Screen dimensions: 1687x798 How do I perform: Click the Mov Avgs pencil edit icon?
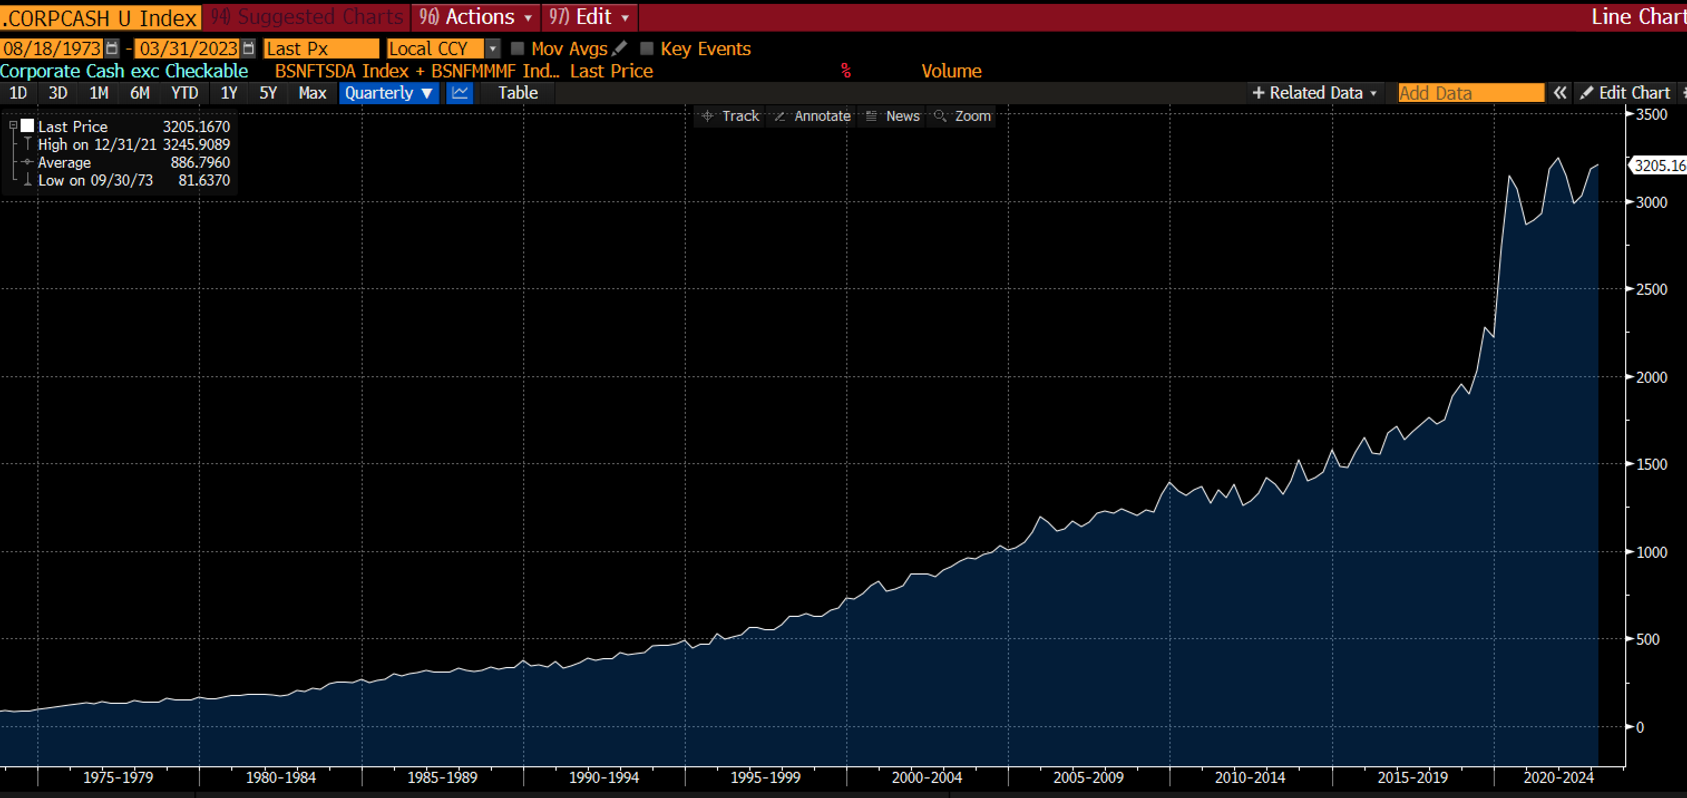click(x=619, y=48)
